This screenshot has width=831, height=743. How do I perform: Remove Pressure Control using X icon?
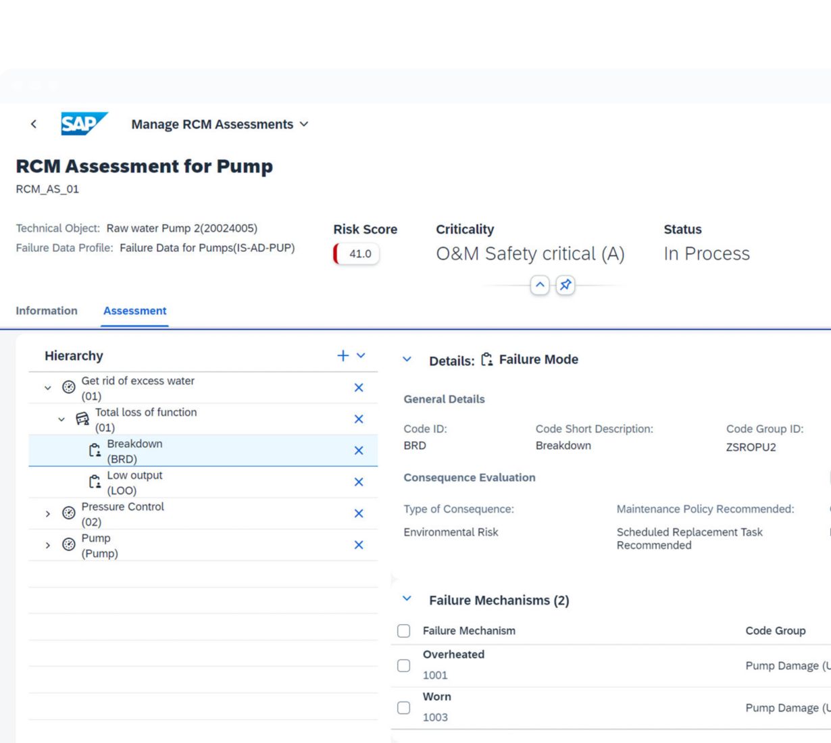[x=359, y=514]
